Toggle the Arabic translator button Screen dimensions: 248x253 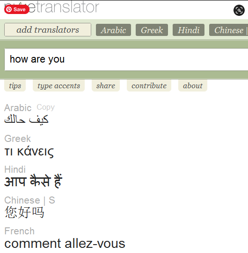pyautogui.click(x=113, y=30)
